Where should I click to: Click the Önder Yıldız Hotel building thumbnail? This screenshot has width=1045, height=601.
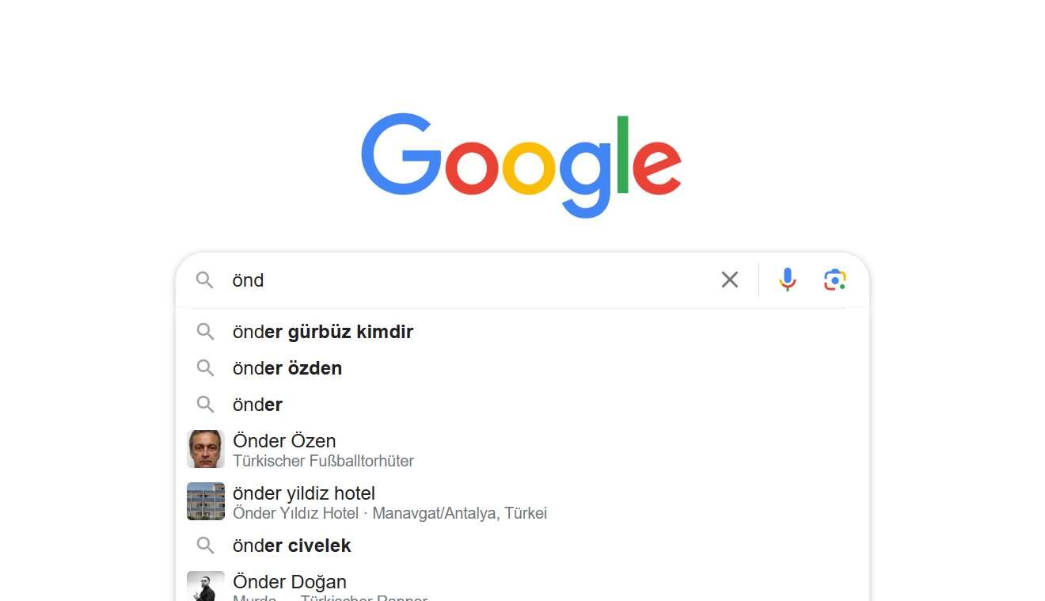click(x=206, y=501)
